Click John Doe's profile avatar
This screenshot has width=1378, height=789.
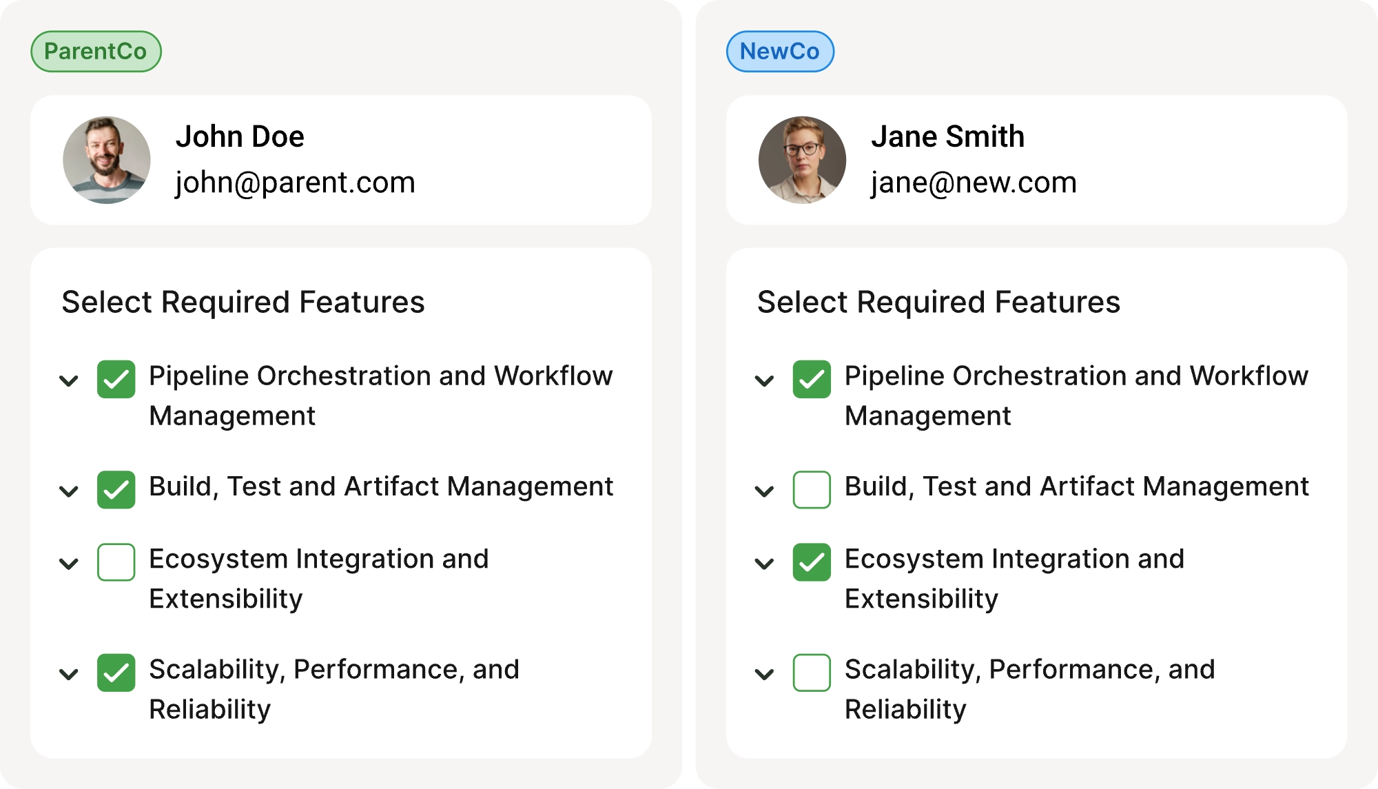pyautogui.click(x=105, y=159)
